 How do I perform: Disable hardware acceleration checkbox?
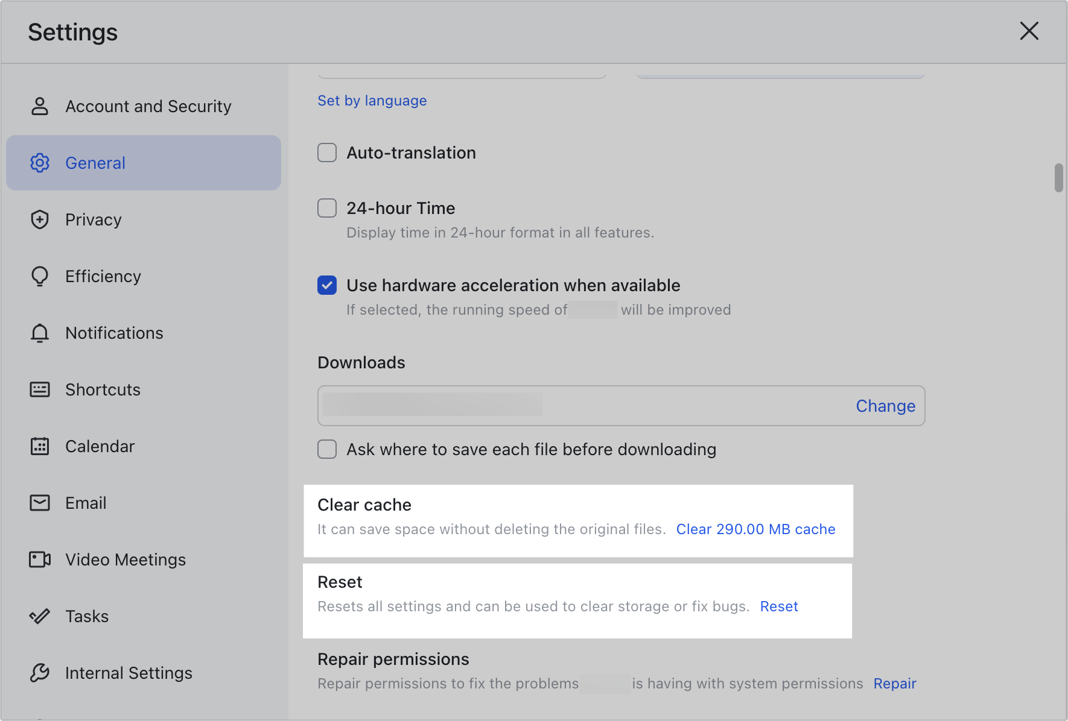coord(327,285)
